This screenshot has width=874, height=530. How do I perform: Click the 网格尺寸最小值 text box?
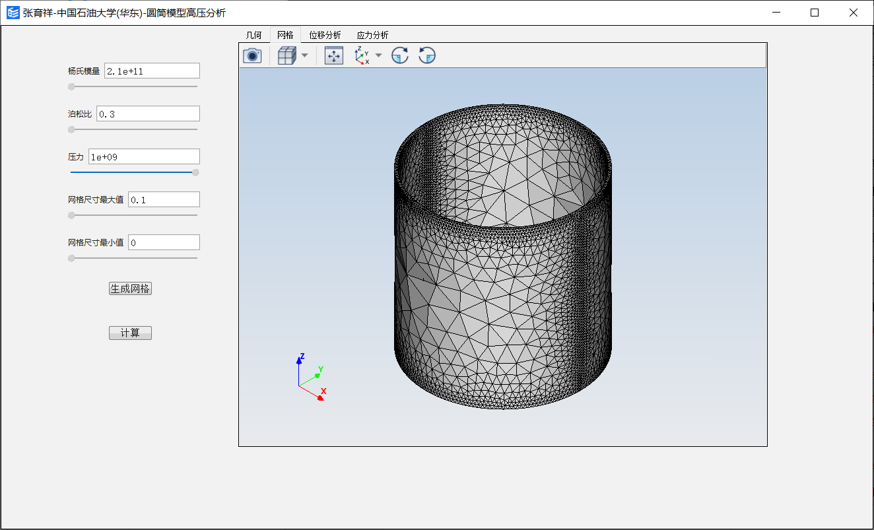point(164,243)
